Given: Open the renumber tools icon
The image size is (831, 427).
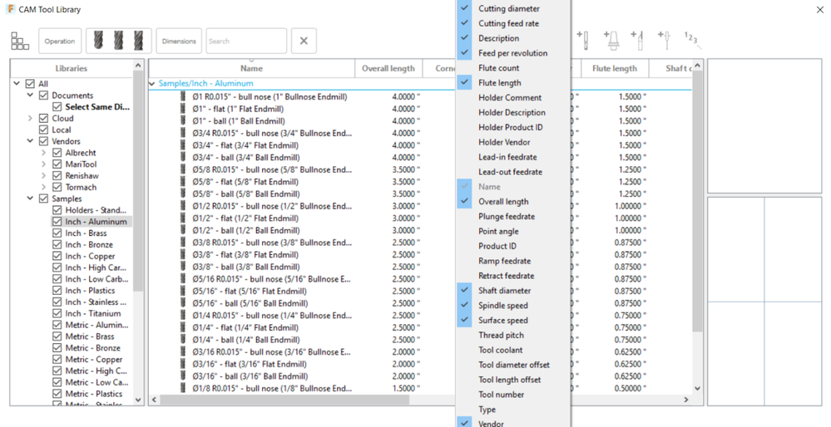Looking at the screenshot, I should [x=691, y=40].
